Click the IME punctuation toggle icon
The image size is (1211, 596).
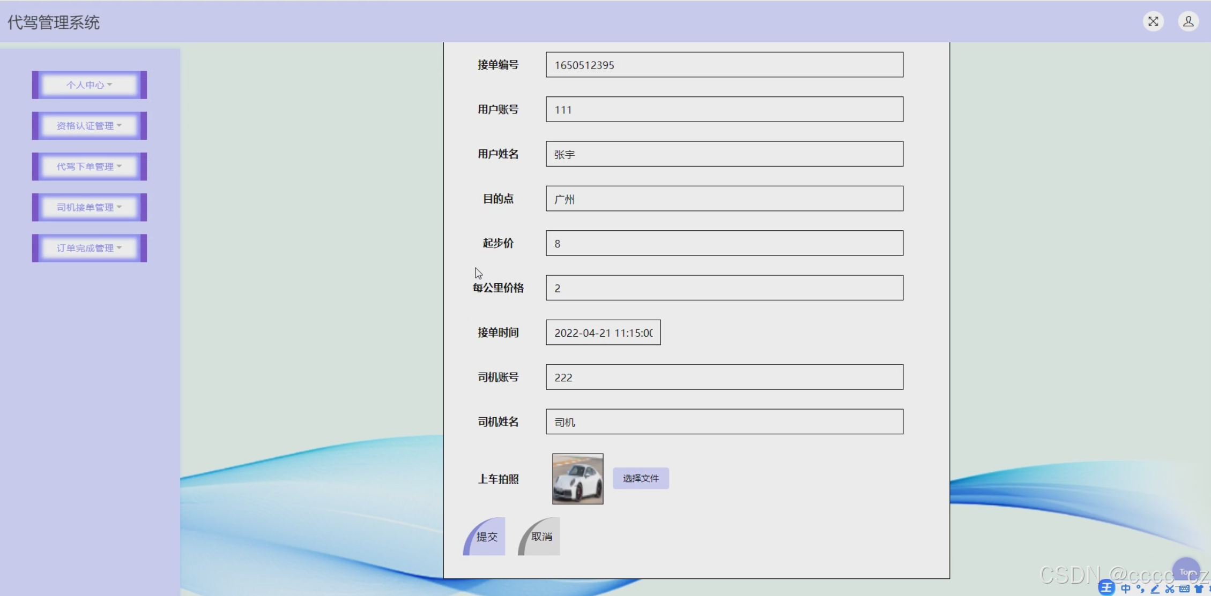tap(1140, 589)
